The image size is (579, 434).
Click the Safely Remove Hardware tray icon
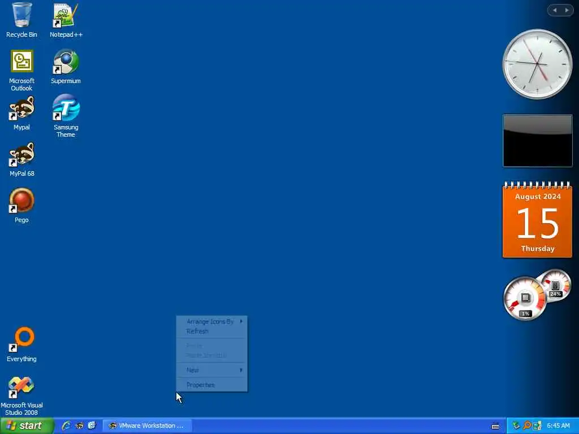(516, 426)
